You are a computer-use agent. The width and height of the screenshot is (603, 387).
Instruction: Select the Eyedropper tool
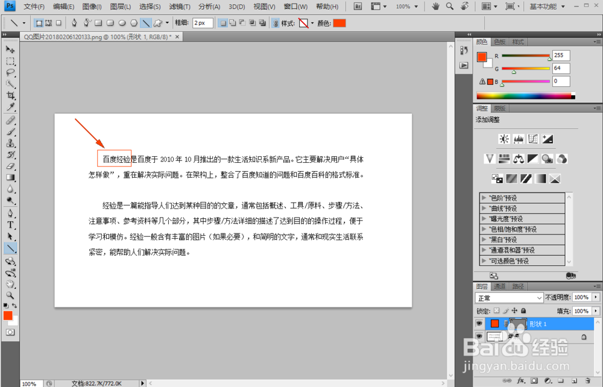click(x=10, y=107)
